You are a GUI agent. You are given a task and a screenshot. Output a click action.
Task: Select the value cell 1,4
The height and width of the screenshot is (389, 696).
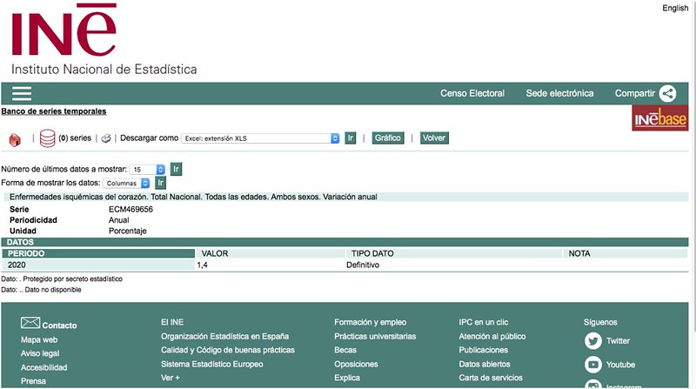203,265
